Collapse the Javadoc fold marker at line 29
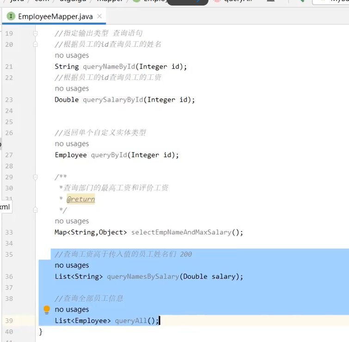The height and width of the screenshot is (342, 349). click(x=35, y=177)
